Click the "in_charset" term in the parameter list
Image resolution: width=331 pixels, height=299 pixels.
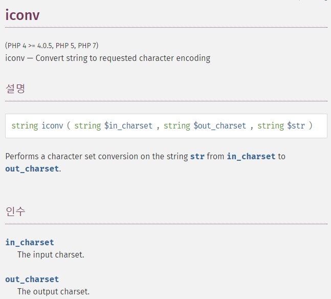[30, 242]
